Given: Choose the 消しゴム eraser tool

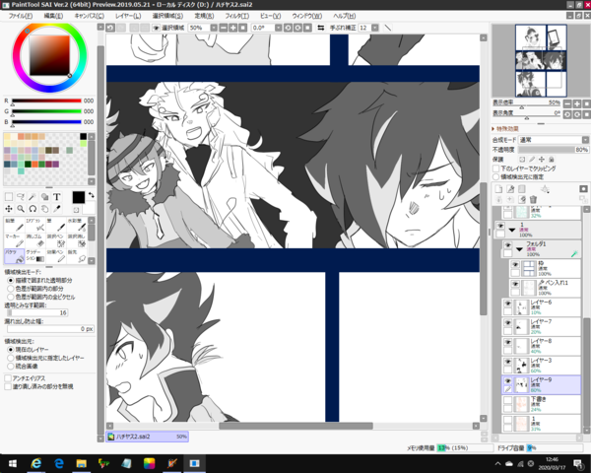Looking at the screenshot, I should [x=35, y=240].
